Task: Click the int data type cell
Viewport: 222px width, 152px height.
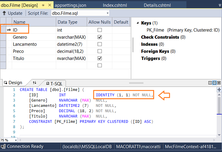Action: [71, 30]
